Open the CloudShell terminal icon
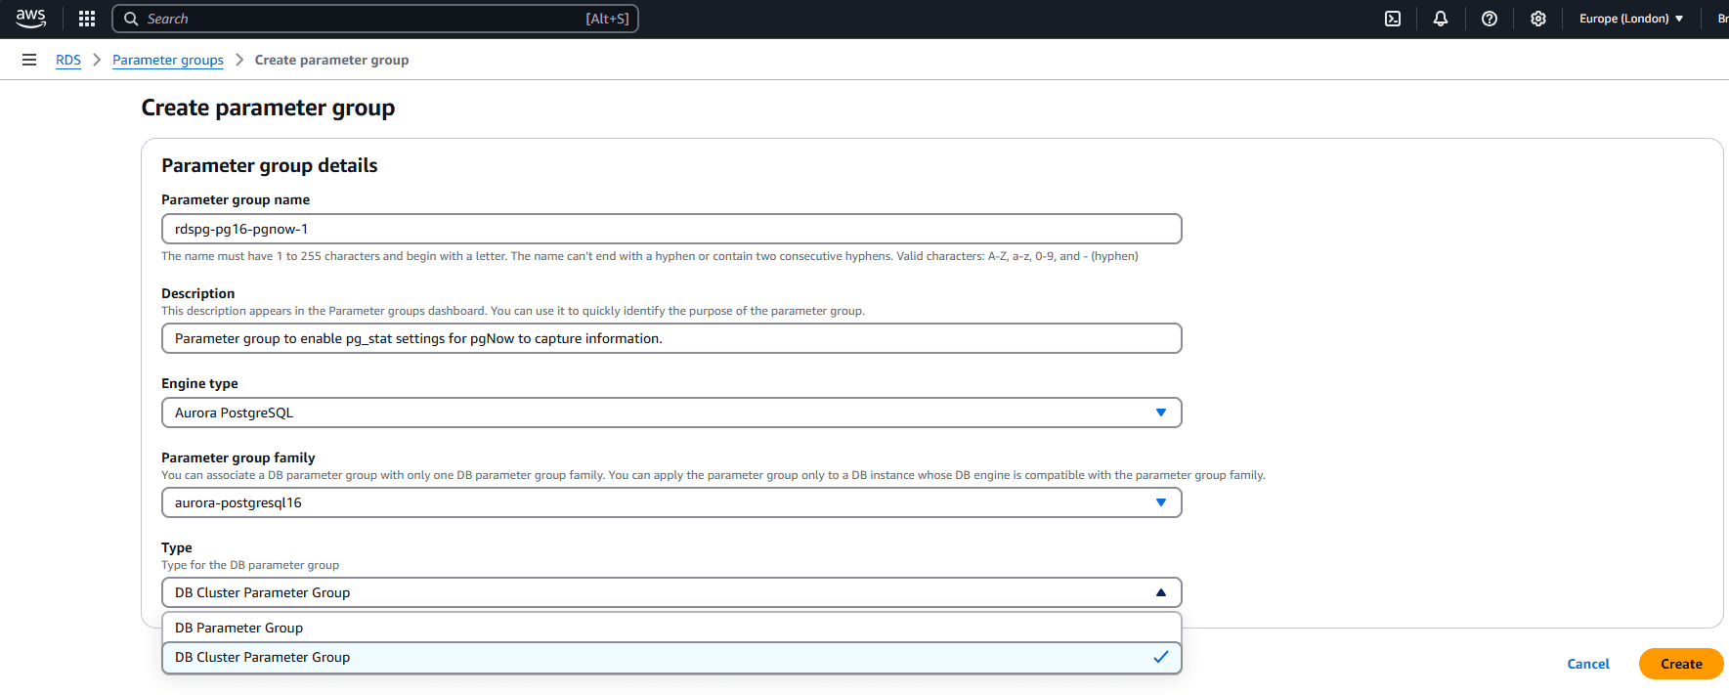 (x=1393, y=19)
